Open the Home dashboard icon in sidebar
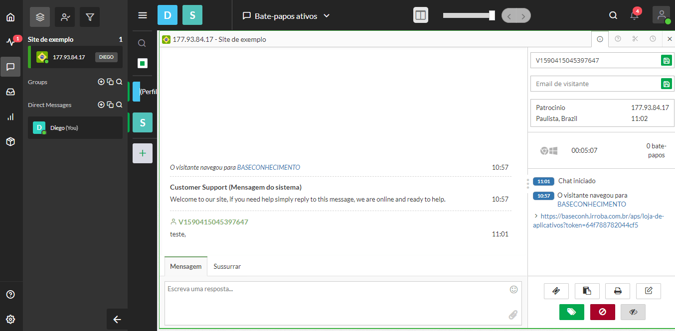The width and height of the screenshot is (675, 331). (10, 17)
